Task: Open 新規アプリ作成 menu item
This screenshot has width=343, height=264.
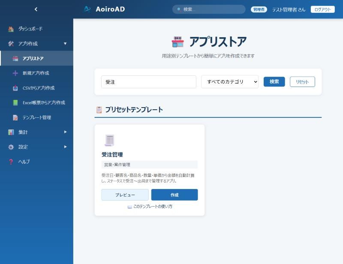Action: [36, 73]
